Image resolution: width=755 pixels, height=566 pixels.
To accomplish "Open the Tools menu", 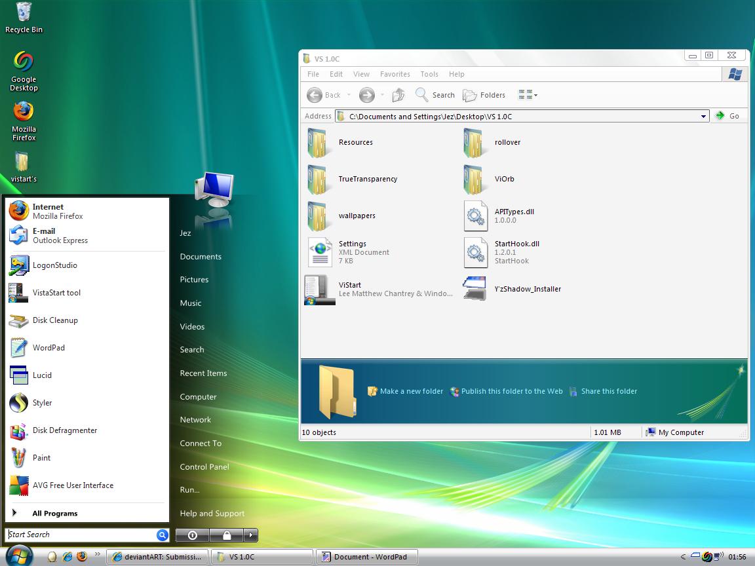I will coord(429,74).
